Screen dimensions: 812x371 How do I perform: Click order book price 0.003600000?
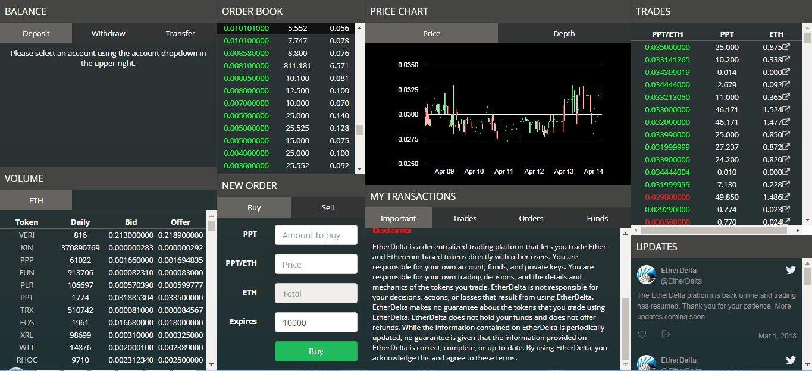[x=246, y=166]
